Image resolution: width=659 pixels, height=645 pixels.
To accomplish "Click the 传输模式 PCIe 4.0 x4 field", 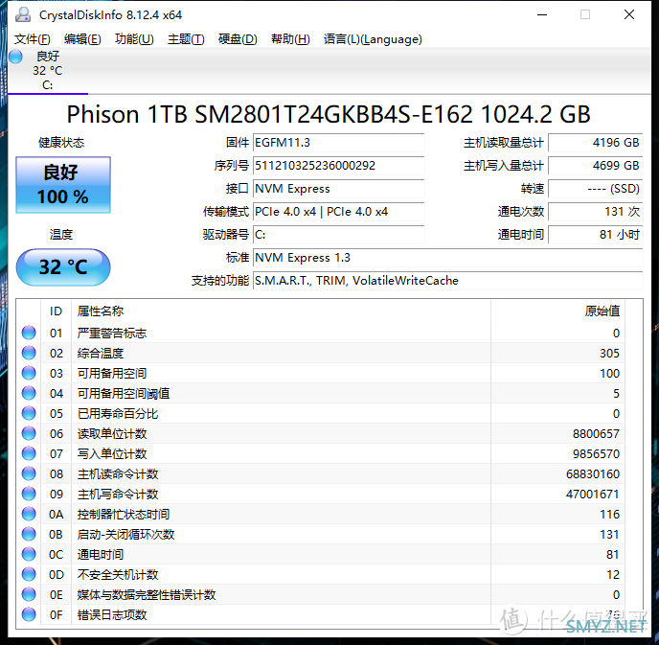I will tap(338, 212).
